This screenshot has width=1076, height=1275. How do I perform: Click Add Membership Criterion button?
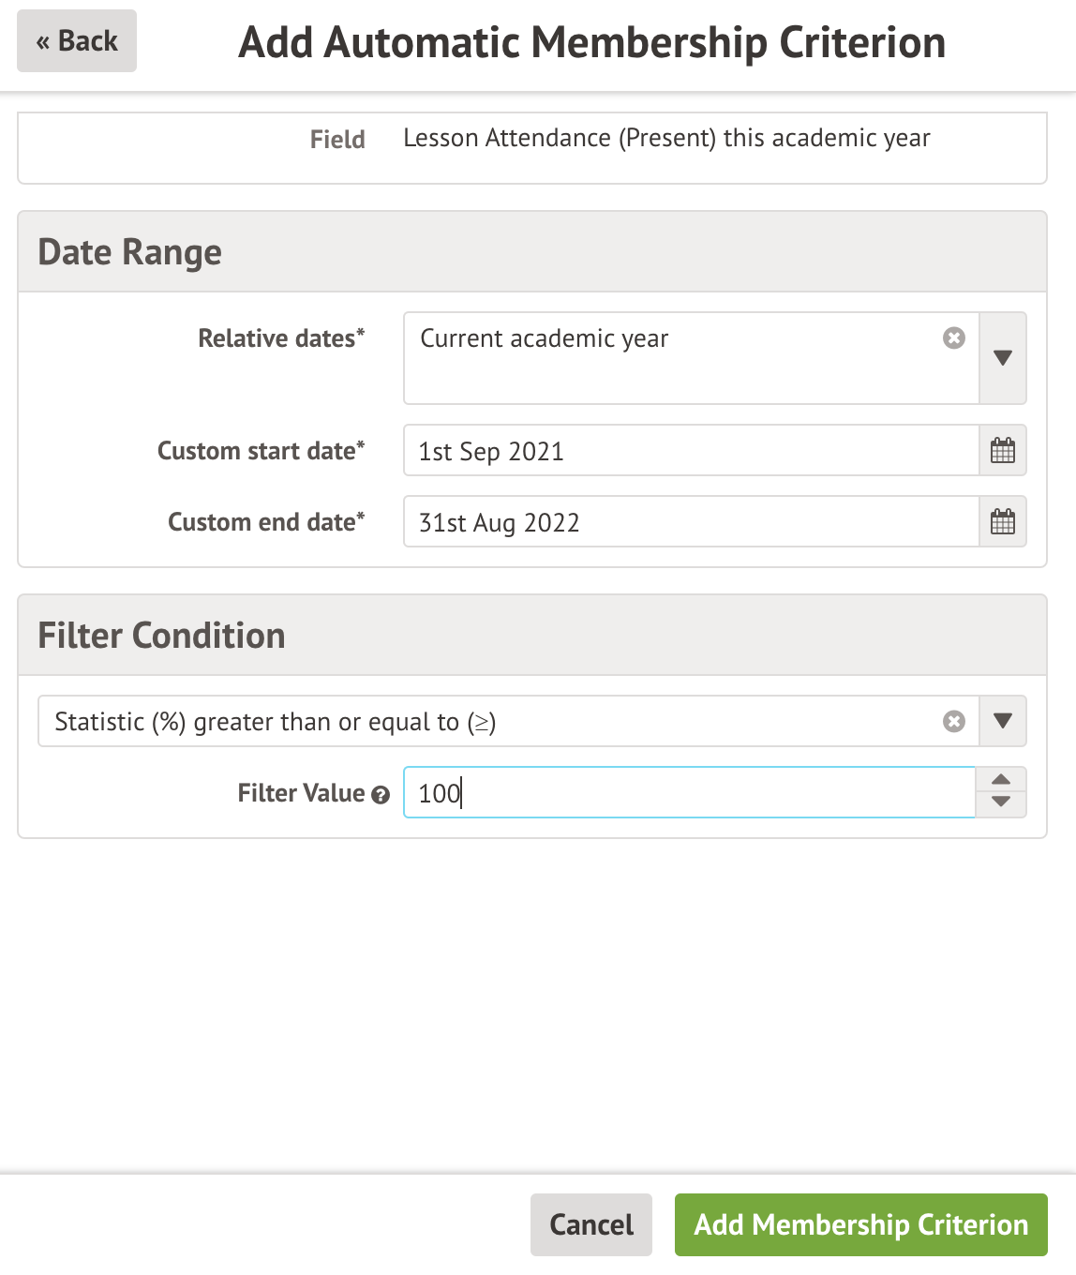tap(860, 1224)
